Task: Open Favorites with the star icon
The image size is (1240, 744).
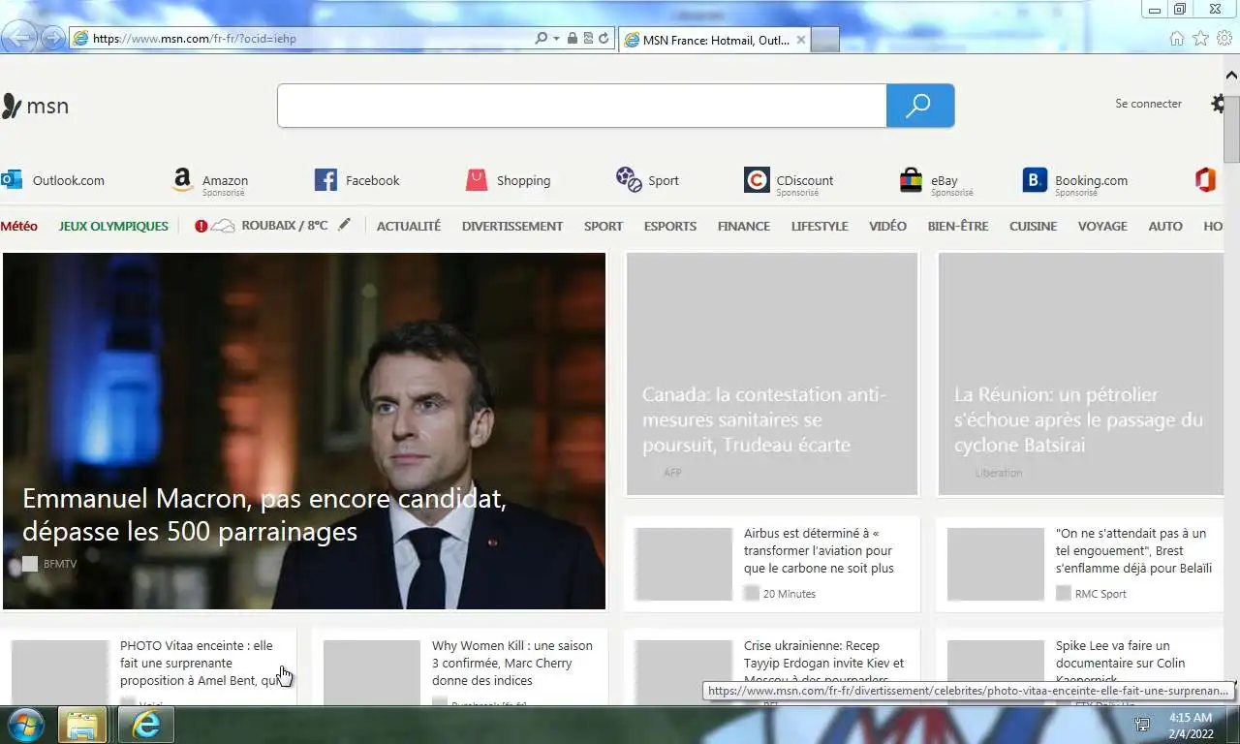Action: pyautogui.click(x=1200, y=39)
